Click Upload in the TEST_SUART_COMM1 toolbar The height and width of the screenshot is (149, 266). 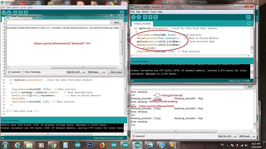[9, 12]
